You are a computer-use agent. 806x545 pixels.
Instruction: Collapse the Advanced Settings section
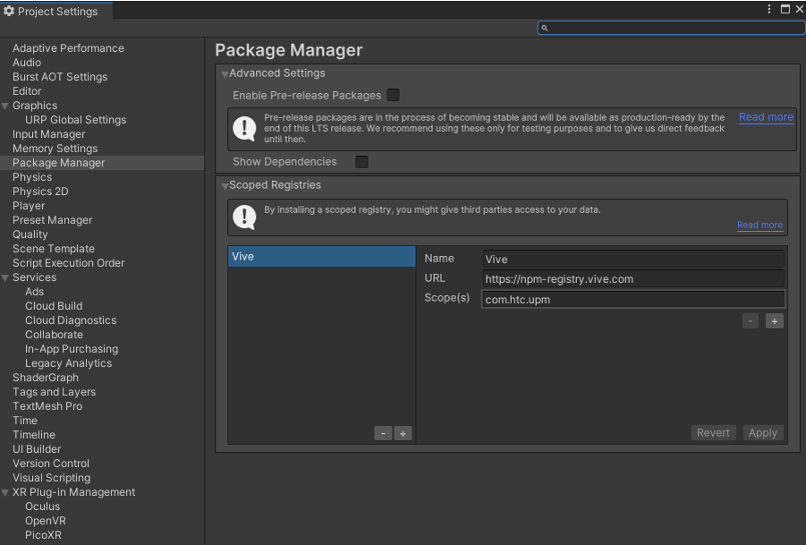(225, 74)
